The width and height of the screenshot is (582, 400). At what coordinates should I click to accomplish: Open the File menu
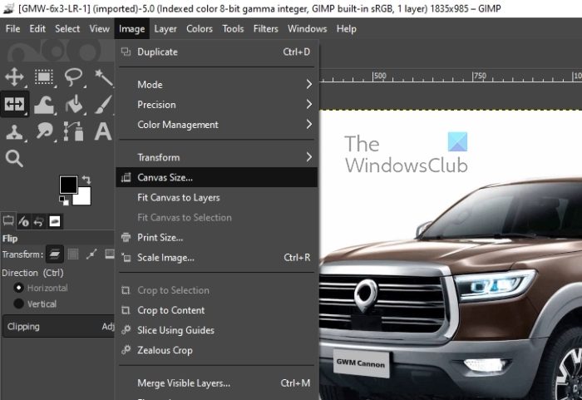click(13, 28)
